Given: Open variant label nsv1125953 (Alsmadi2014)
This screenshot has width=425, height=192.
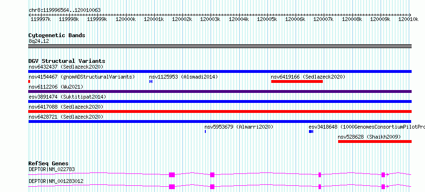Looking at the screenshot, I should click(x=183, y=77).
